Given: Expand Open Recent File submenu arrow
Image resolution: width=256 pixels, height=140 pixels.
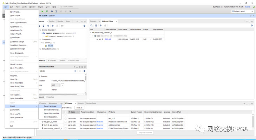Looking at the screenshot, I should coord(37,83).
